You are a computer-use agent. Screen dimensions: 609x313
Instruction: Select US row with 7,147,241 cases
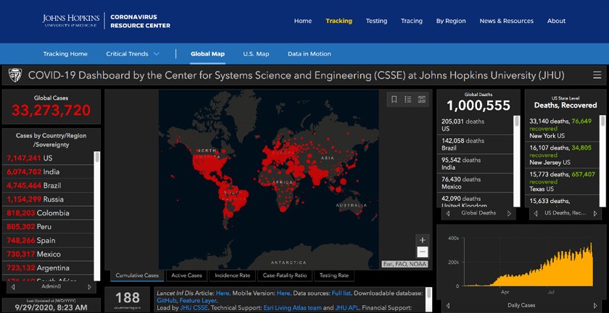49,158
